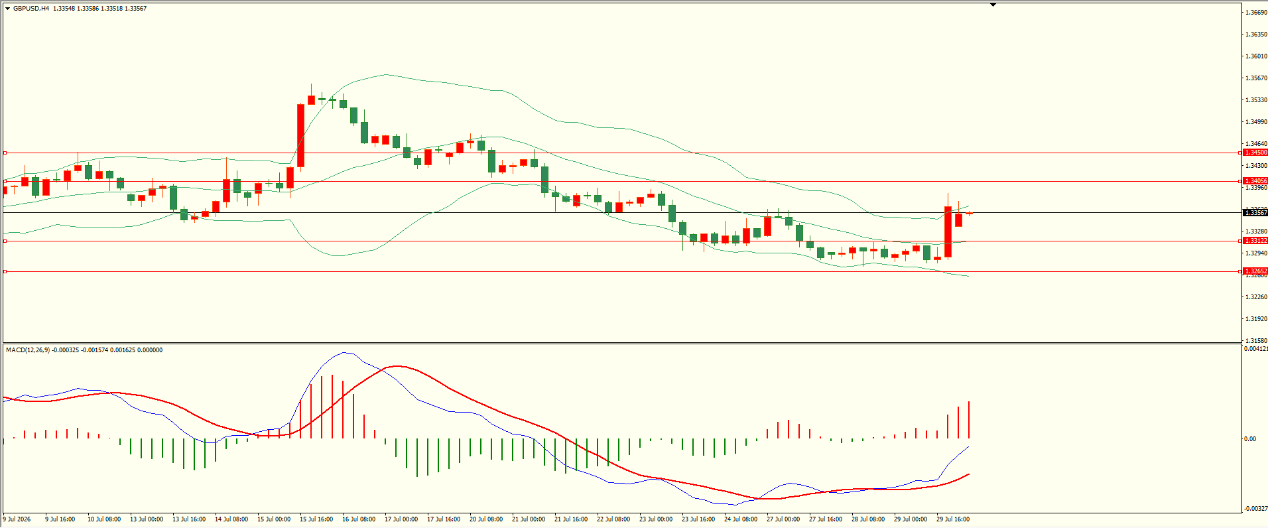Click the large red candle on 15 Jul

pyautogui.click(x=300, y=135)
